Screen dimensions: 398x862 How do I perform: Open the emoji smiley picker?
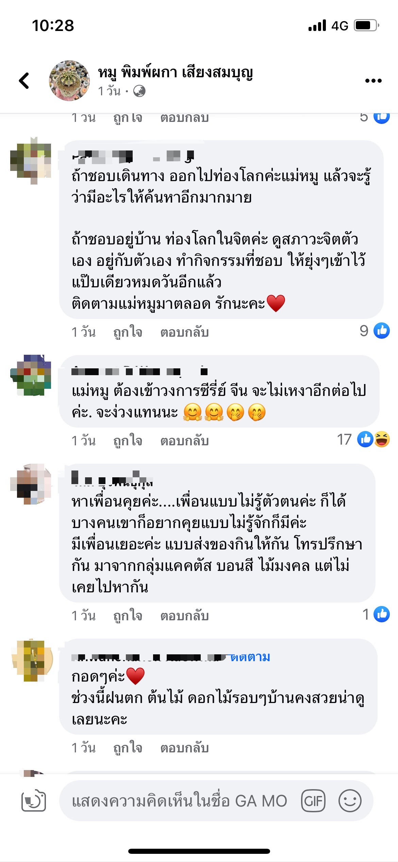(350, 801)
